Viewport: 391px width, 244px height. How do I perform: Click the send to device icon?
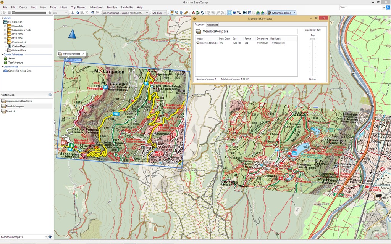tap(258, 13)
